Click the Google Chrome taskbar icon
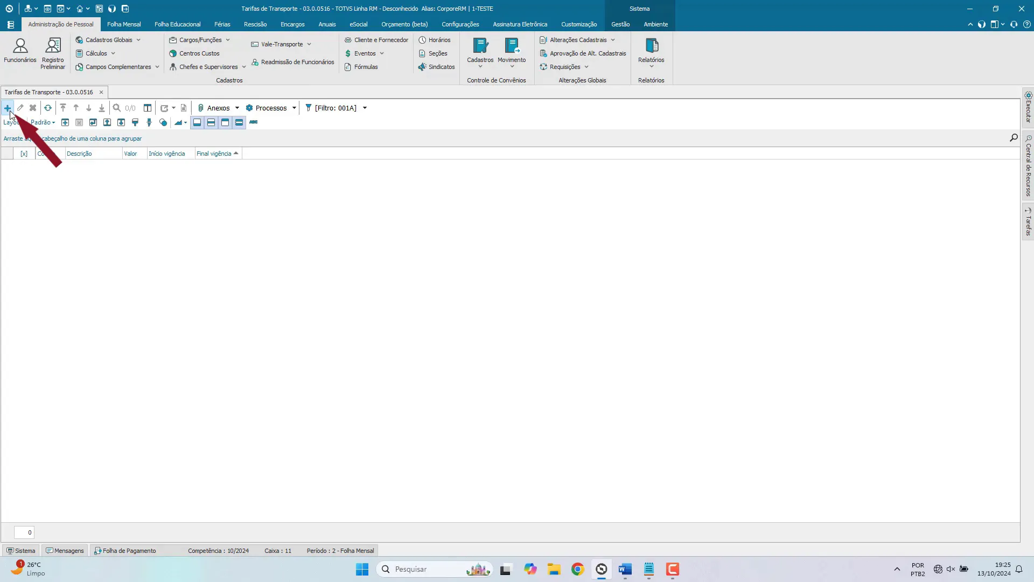The width and height of the screenshot is (1034, 582). [x=578, y=570]
